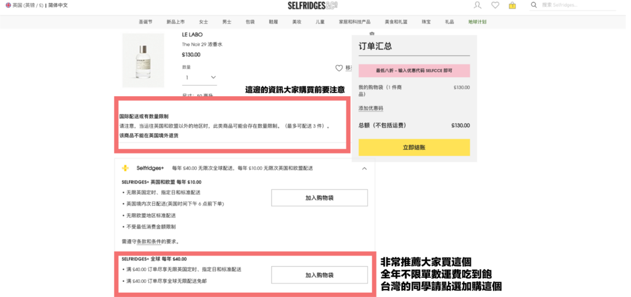Open the quantity dropdown showing 1
Screen dimensions: 631x297
click(200, 77)
